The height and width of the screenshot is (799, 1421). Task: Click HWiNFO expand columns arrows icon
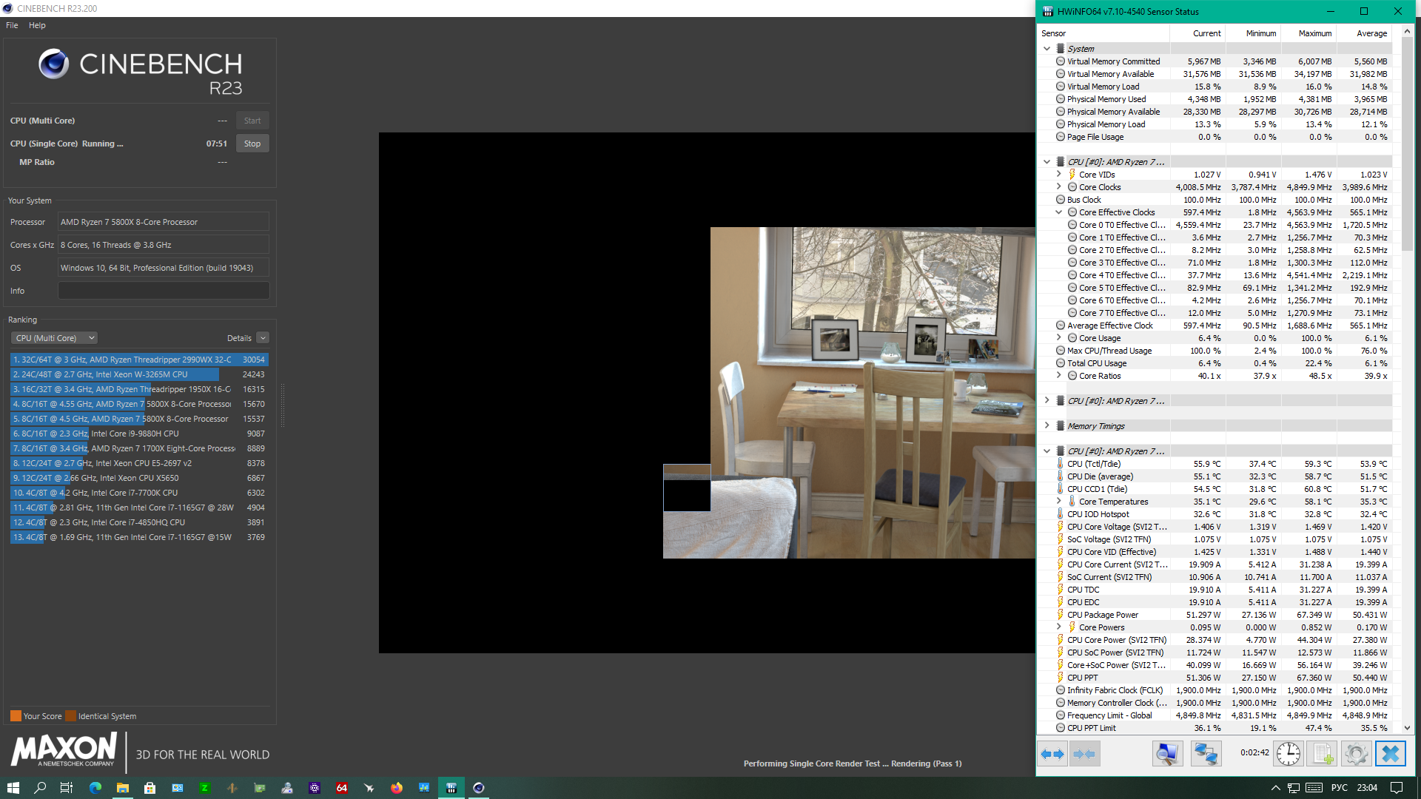pyautogui.click(x=1052, y=754)
